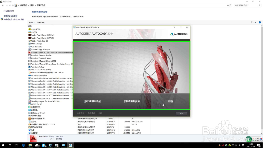This screenshot has height=148, width=263.
Task: Click the AMD Settings icon
Action: click(29, 44)
